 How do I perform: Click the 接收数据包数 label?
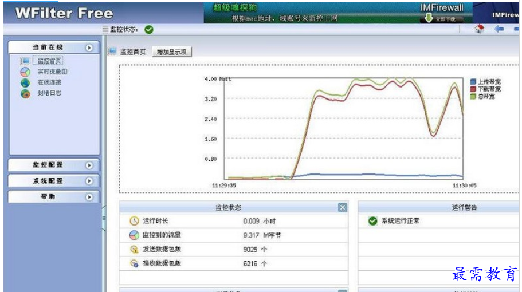pyautogui.click(x=162, y=263)
